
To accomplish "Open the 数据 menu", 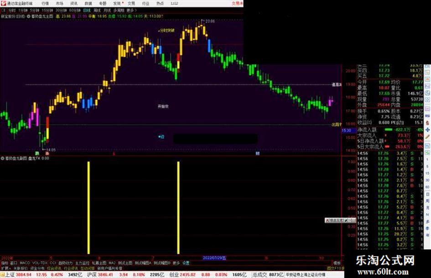I will point(88,4).
